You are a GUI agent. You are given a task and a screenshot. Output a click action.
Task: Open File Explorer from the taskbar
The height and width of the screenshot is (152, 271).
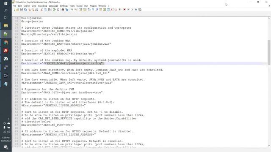click(x=6, y=26)
